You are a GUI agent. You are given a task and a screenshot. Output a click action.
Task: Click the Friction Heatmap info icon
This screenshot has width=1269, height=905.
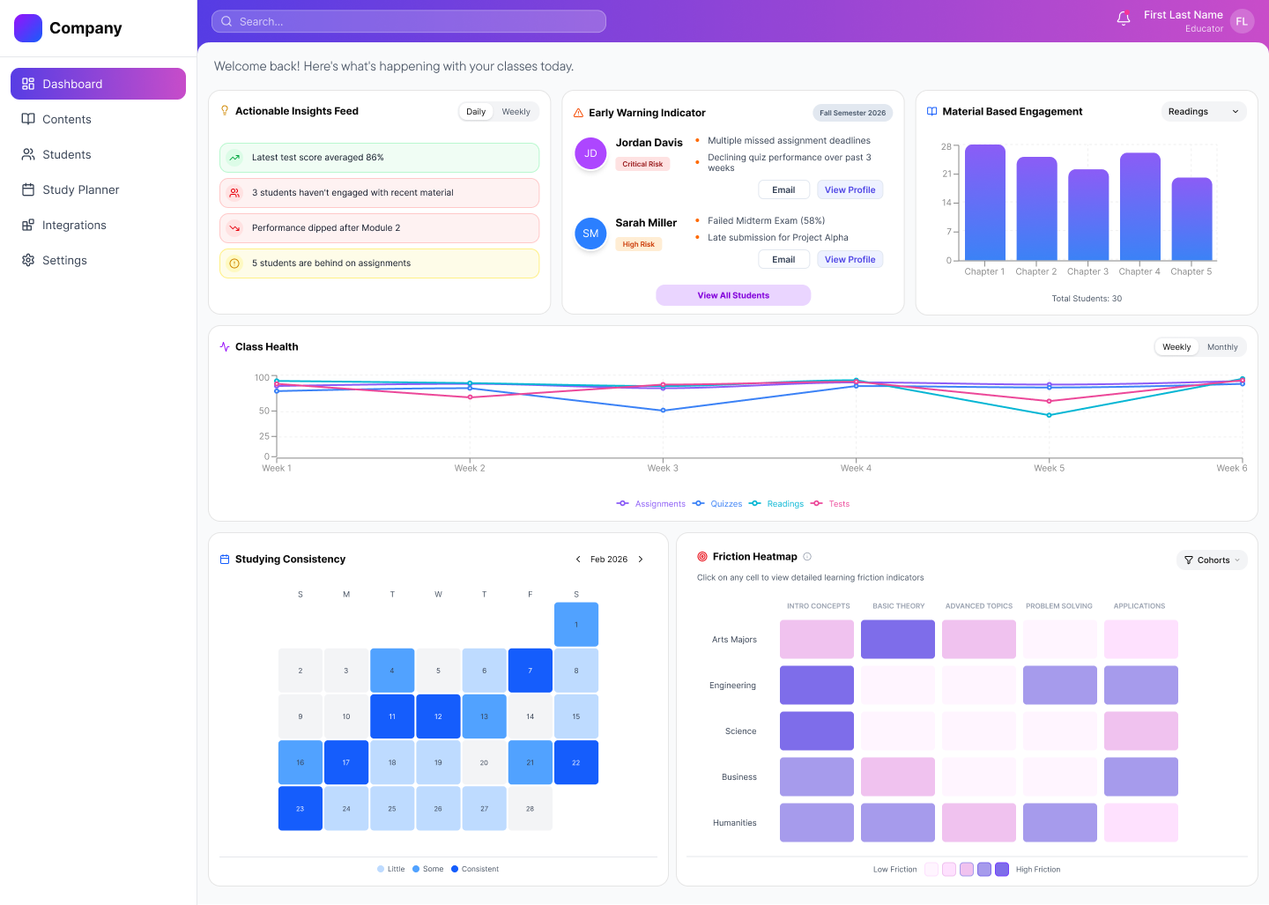click(x=807, y=557)
